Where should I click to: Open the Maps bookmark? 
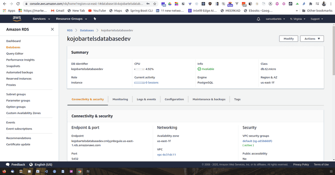[116, 10]
